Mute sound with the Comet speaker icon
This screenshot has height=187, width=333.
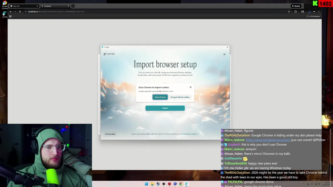(x=224, y=54)
